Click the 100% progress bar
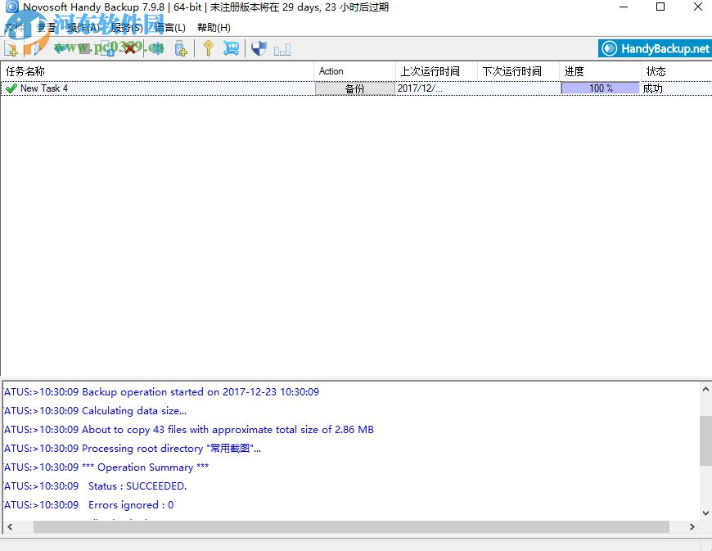This screenshot has height=551, width=712. tap(600, 88)
